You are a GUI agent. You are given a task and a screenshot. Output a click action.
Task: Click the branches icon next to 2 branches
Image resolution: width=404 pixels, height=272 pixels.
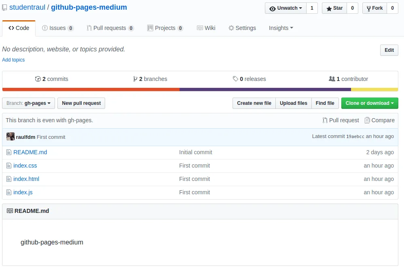135,79
